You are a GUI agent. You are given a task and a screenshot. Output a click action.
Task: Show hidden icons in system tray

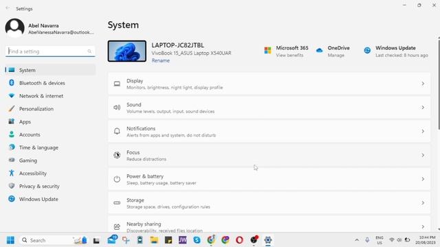357,240
